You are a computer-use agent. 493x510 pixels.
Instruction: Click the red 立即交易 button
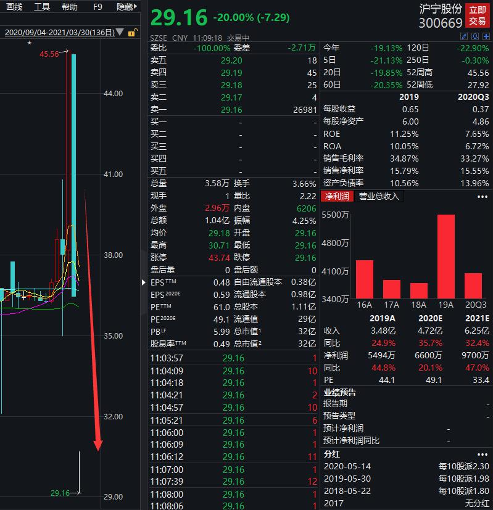point(478,15)
